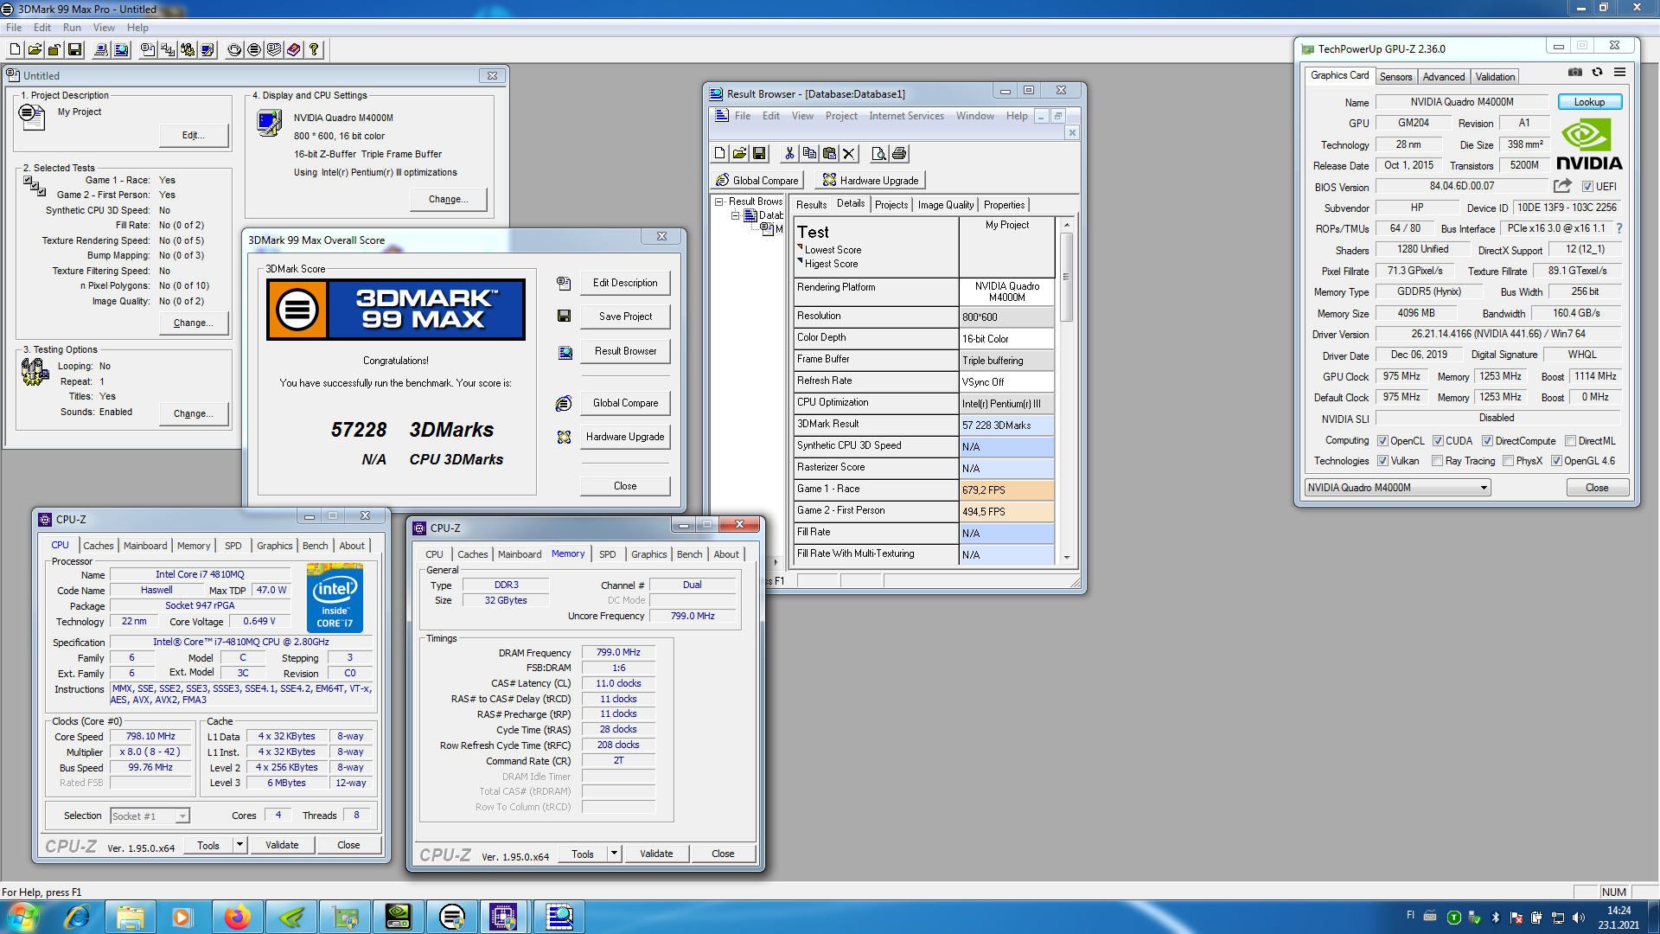Toggle the OpenCL checkbox in GPU-Z
The height and width of the screenshot is (934, 1660).
1382,441
